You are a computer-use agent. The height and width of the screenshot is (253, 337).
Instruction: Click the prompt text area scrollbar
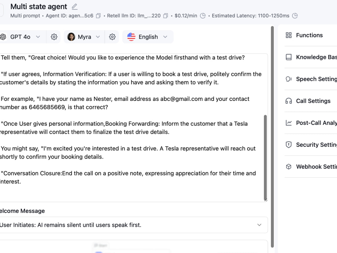pos(265,158)
